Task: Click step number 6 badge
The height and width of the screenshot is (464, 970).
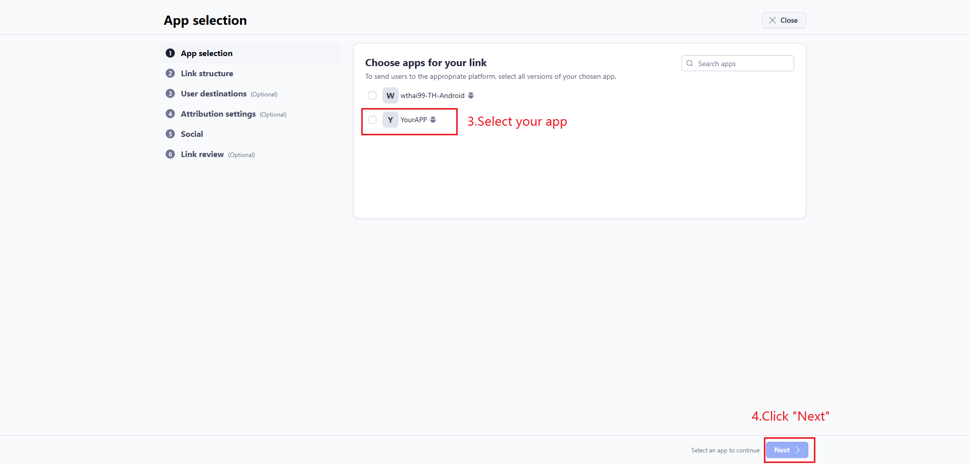Action: click(170, 154)
